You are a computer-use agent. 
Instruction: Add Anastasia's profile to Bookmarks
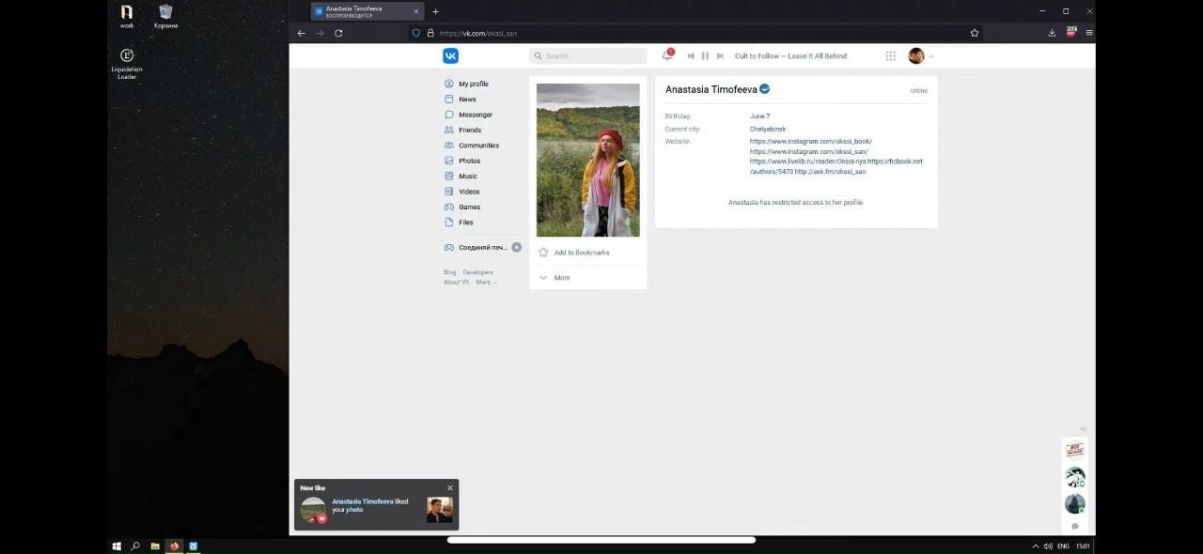point(581,253)
